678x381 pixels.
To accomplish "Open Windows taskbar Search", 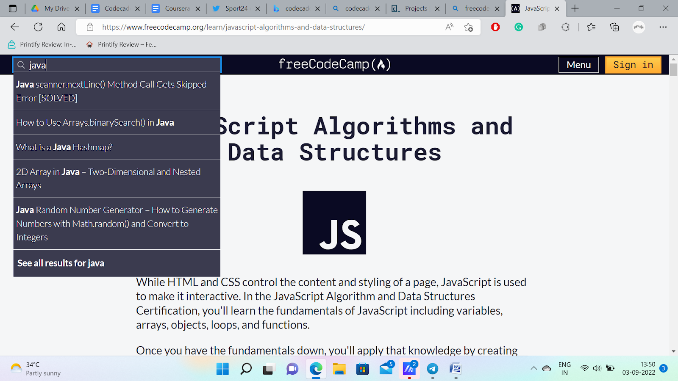I will [246, 369].
